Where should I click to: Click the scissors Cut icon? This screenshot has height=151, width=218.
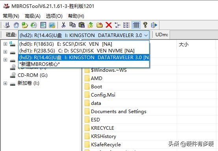tap(63, 25)
